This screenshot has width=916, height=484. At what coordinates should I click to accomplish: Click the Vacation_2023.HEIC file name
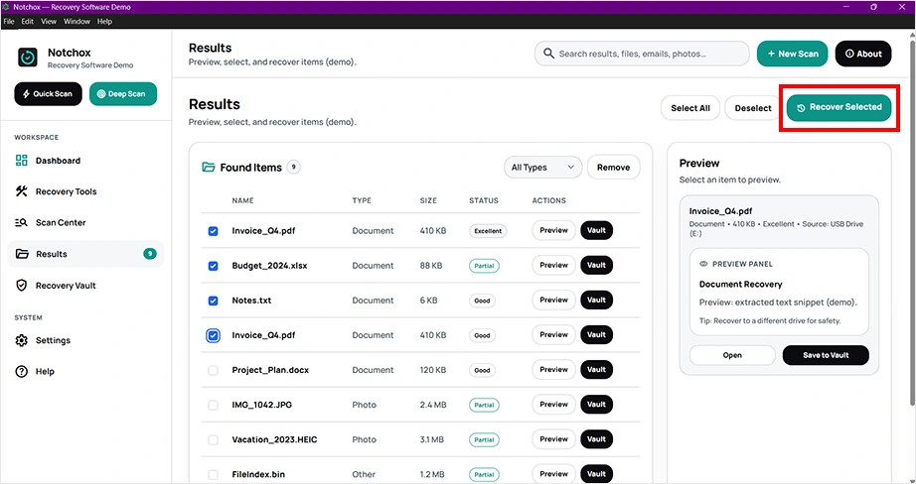274,439
